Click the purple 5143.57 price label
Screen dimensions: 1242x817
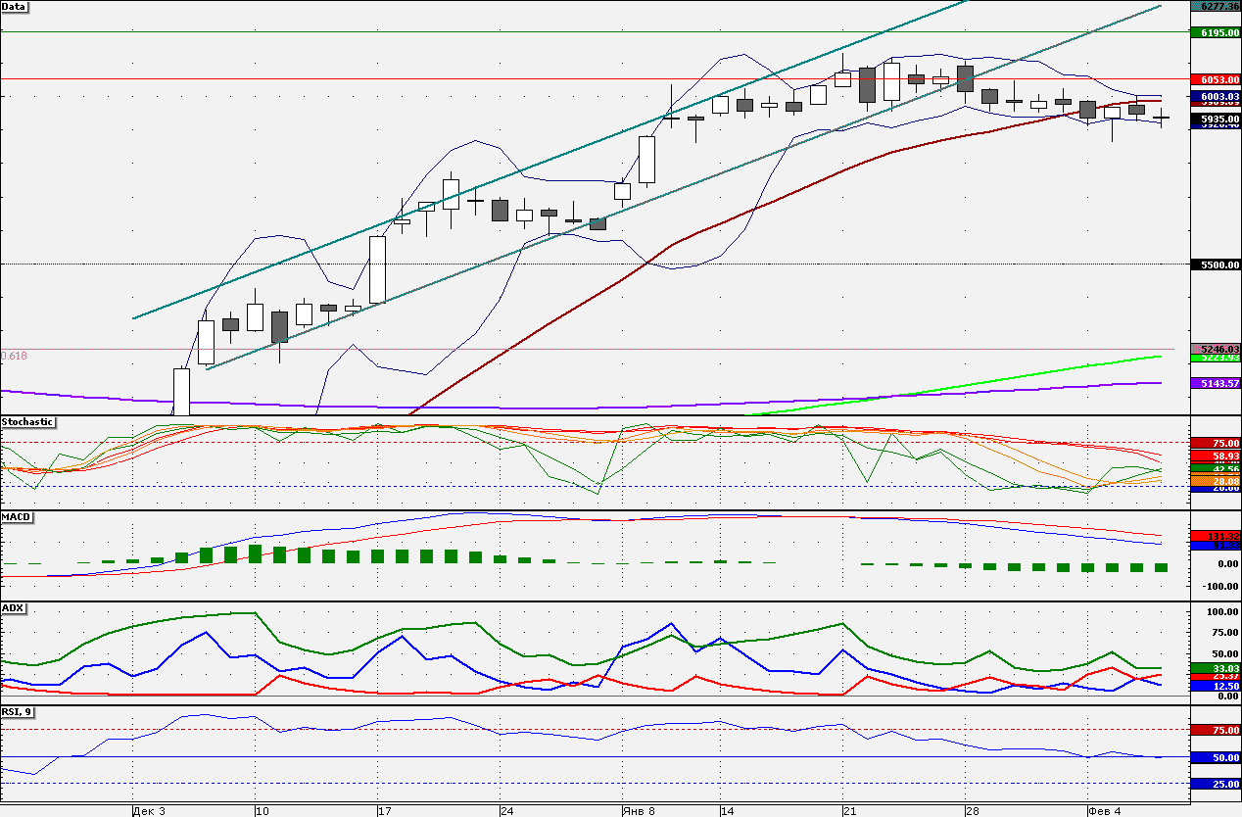[1215, 383]
